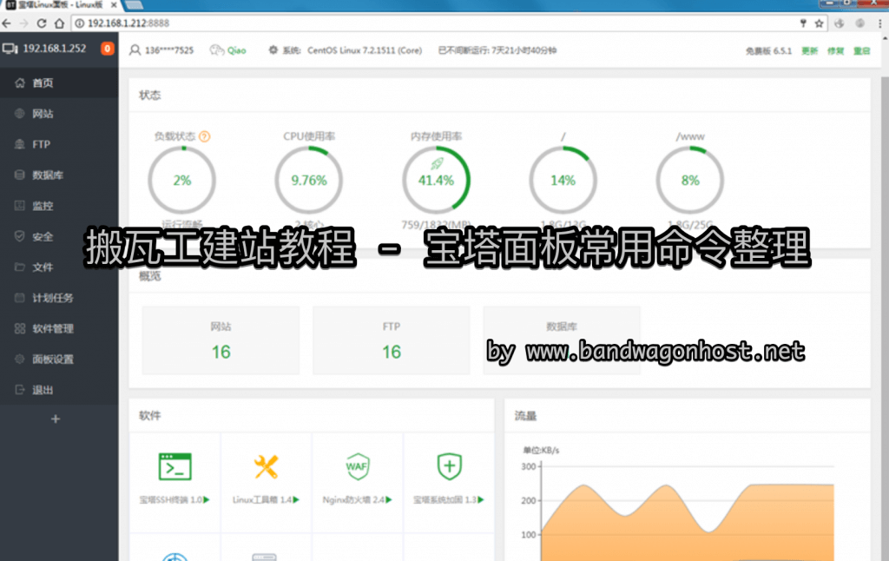Click the browser back arrow
The width and height of the screenshot is (889, 561).
(7, 23)
